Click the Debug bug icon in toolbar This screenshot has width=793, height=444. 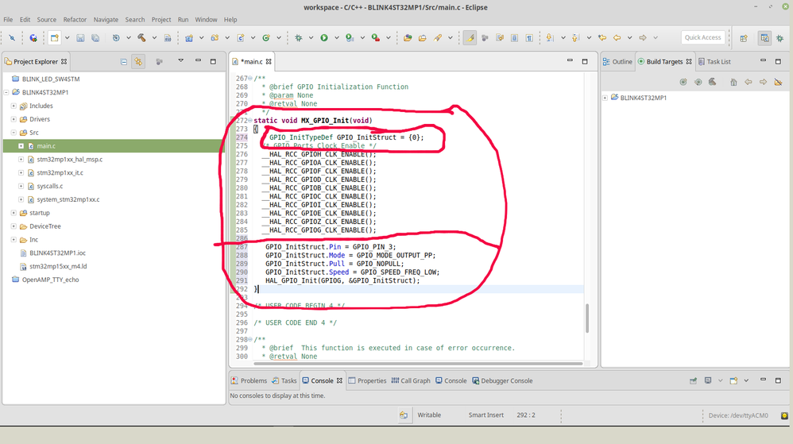(299, 38)
